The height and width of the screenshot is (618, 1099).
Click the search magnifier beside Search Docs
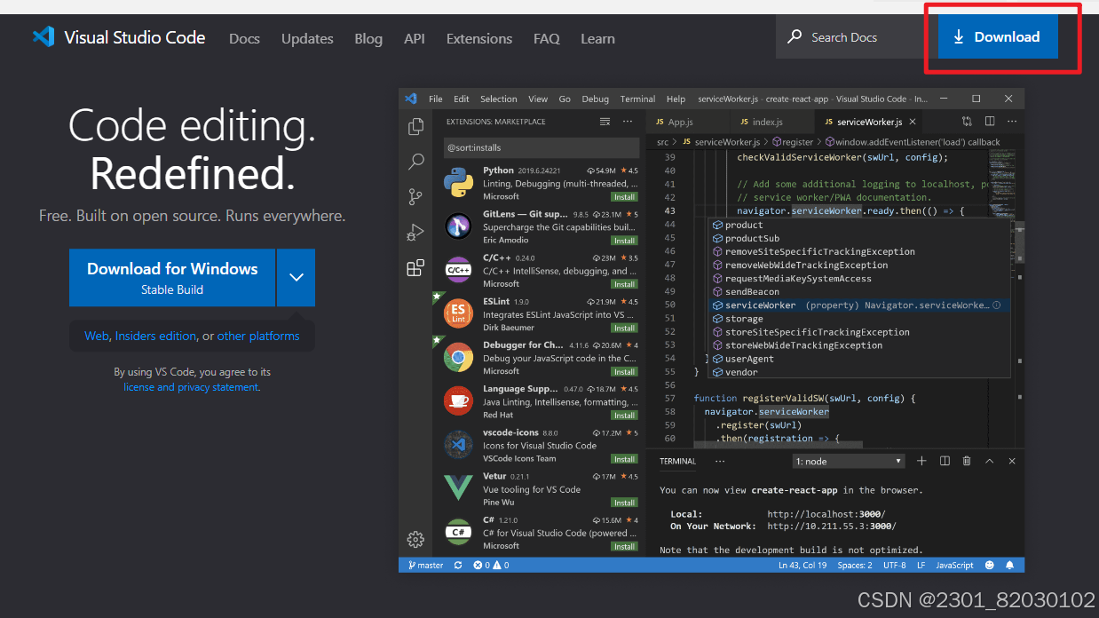[795, 37]
